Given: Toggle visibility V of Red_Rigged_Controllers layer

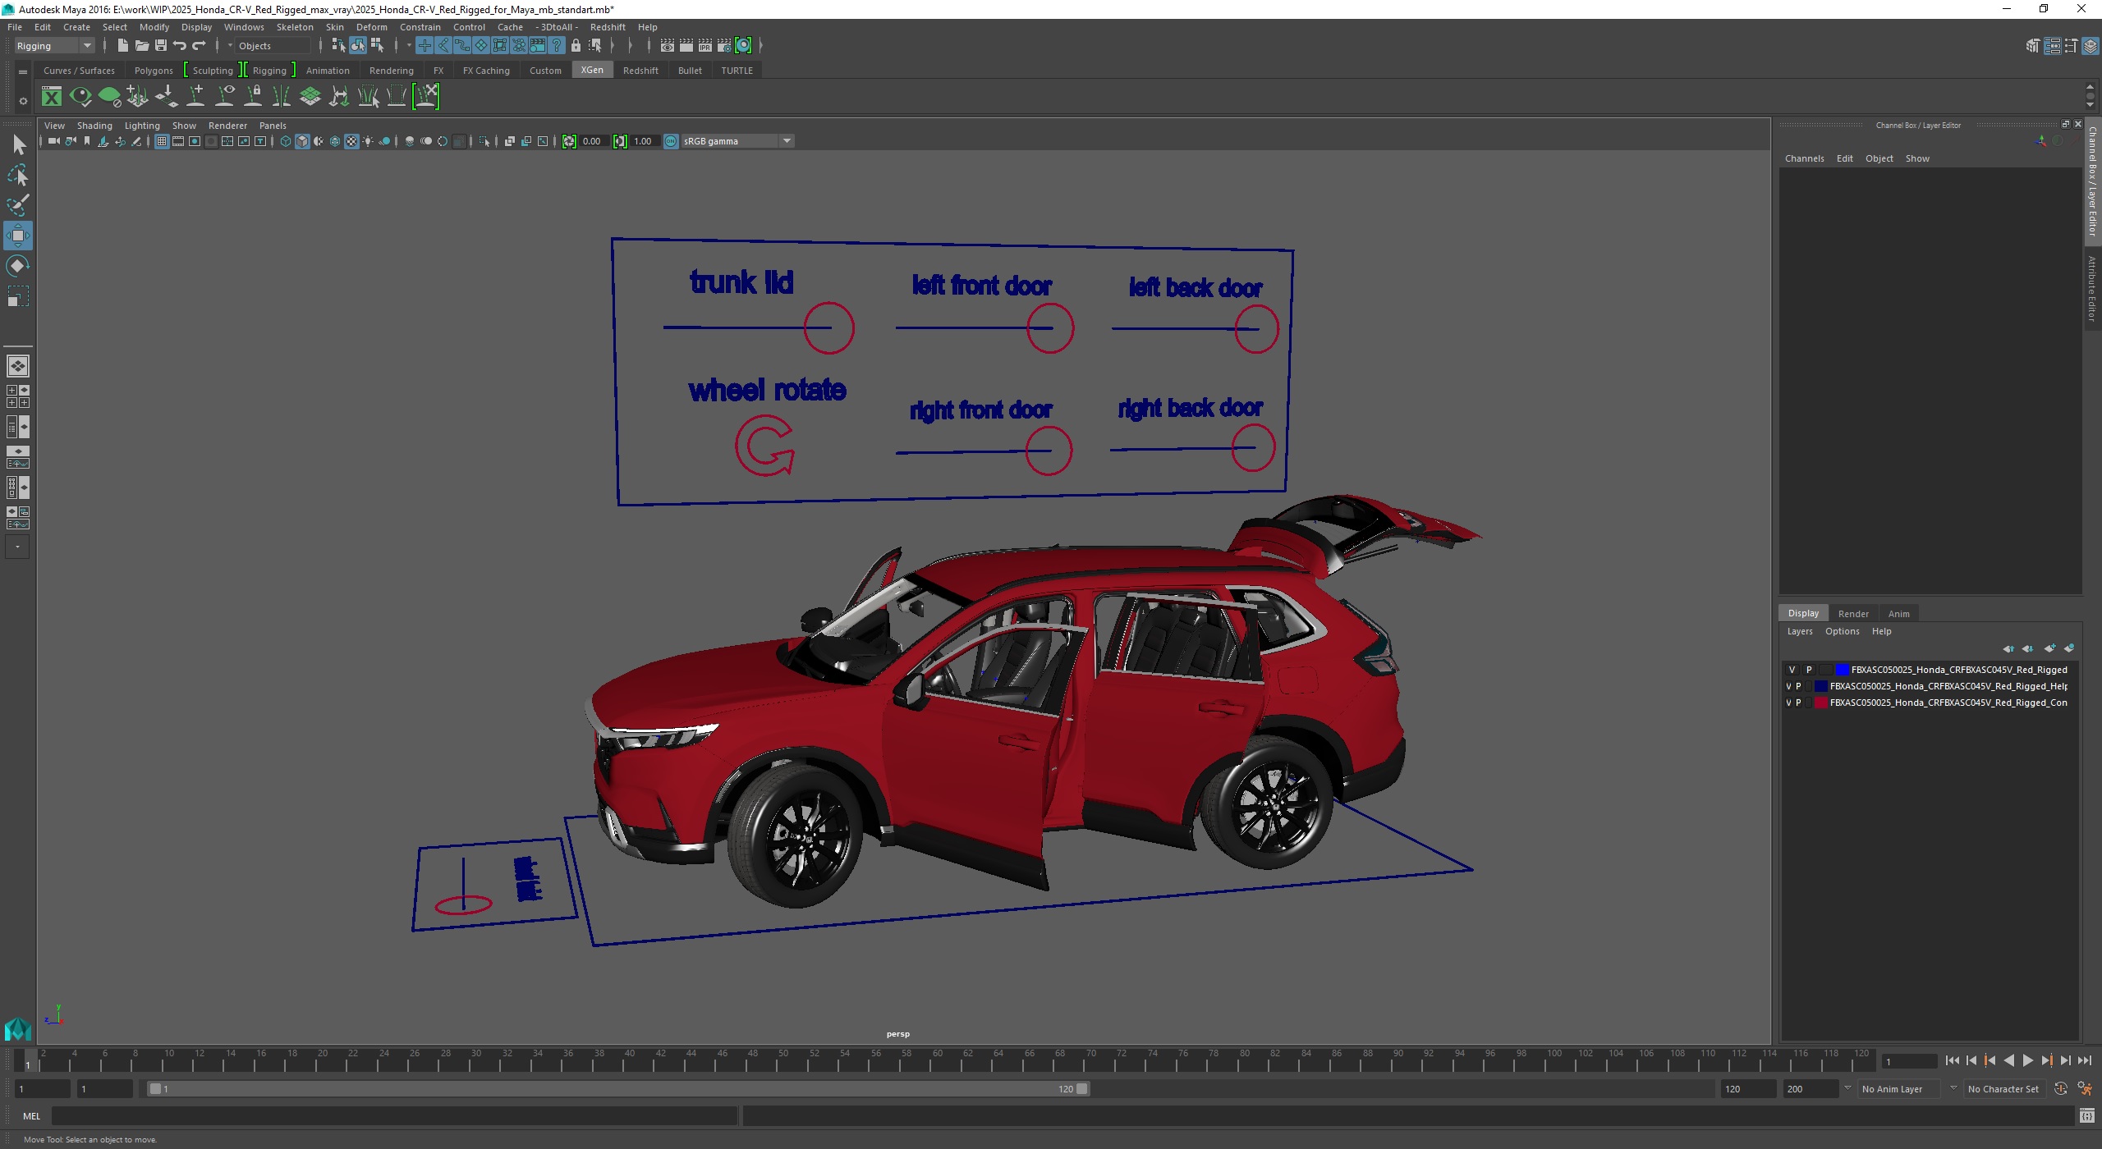Looking at the screenshot, I should pos(1788,703).
